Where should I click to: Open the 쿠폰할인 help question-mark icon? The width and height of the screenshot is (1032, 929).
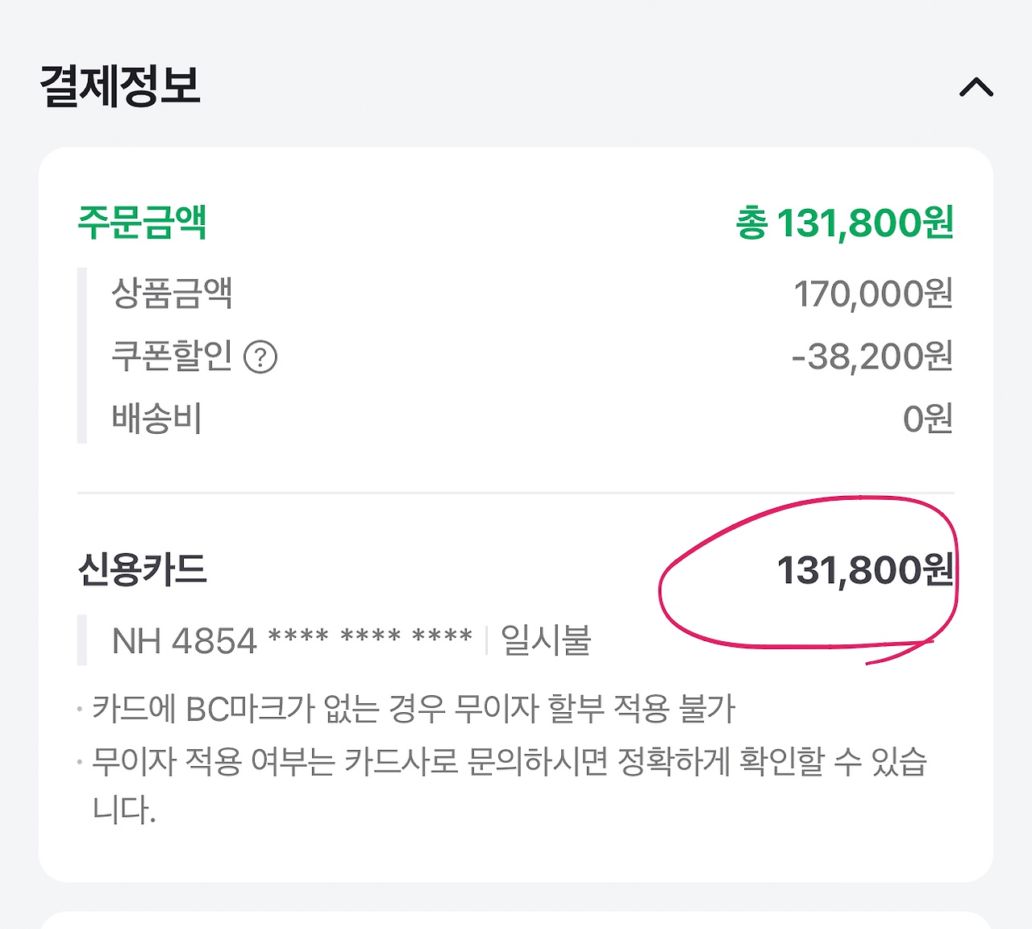(260, 356)
